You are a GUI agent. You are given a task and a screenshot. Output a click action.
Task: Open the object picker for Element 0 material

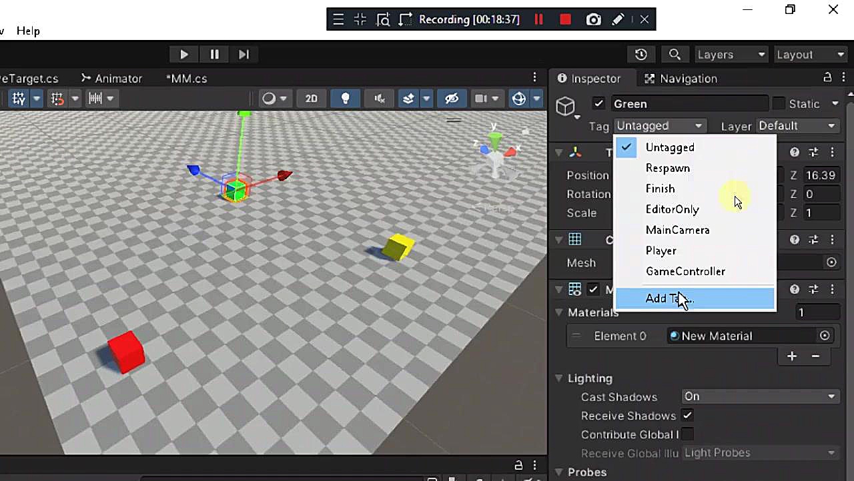[x=825, y=336]
